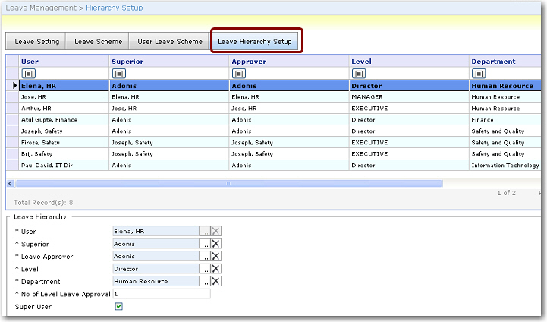Open the Superior lookup ellipsis button

tap(204, 244)
